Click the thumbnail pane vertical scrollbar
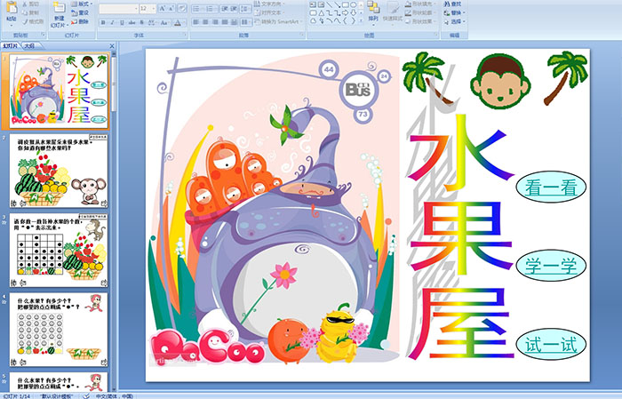Screen dimensions: 622x399 click(x=115, y=222)
